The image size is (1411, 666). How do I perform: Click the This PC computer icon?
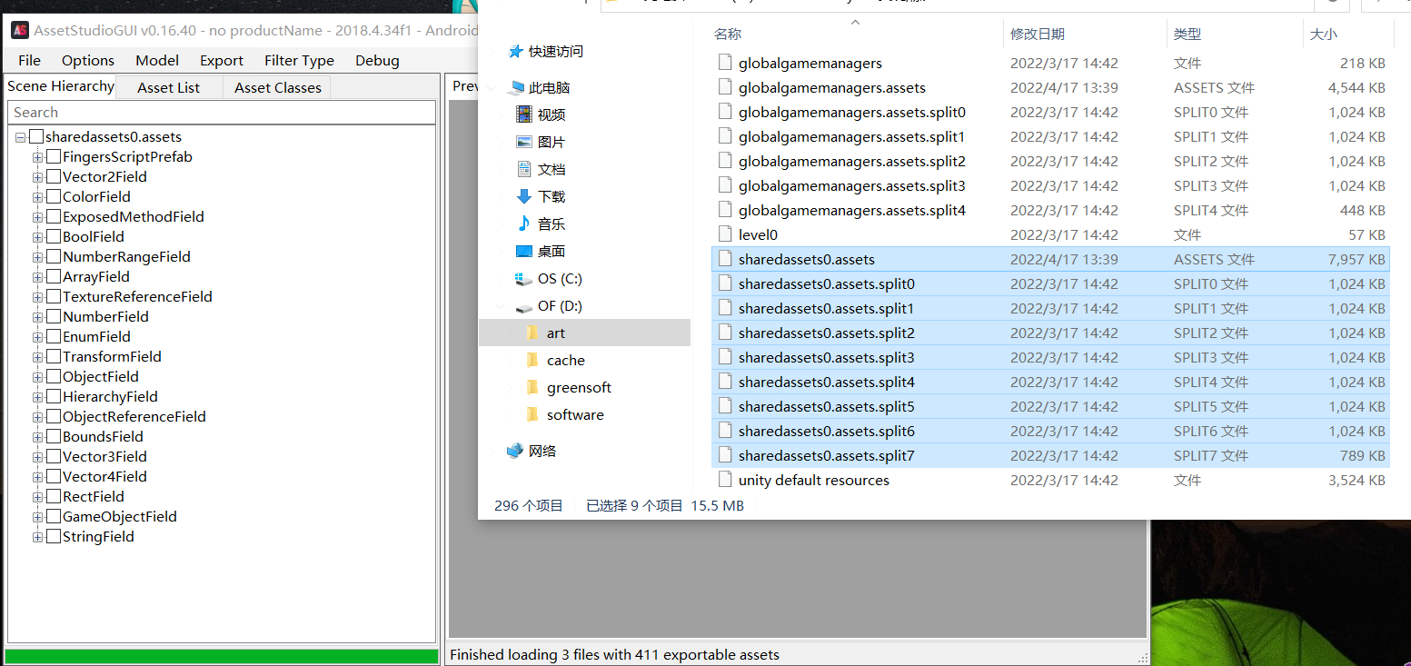click(515, 88)
